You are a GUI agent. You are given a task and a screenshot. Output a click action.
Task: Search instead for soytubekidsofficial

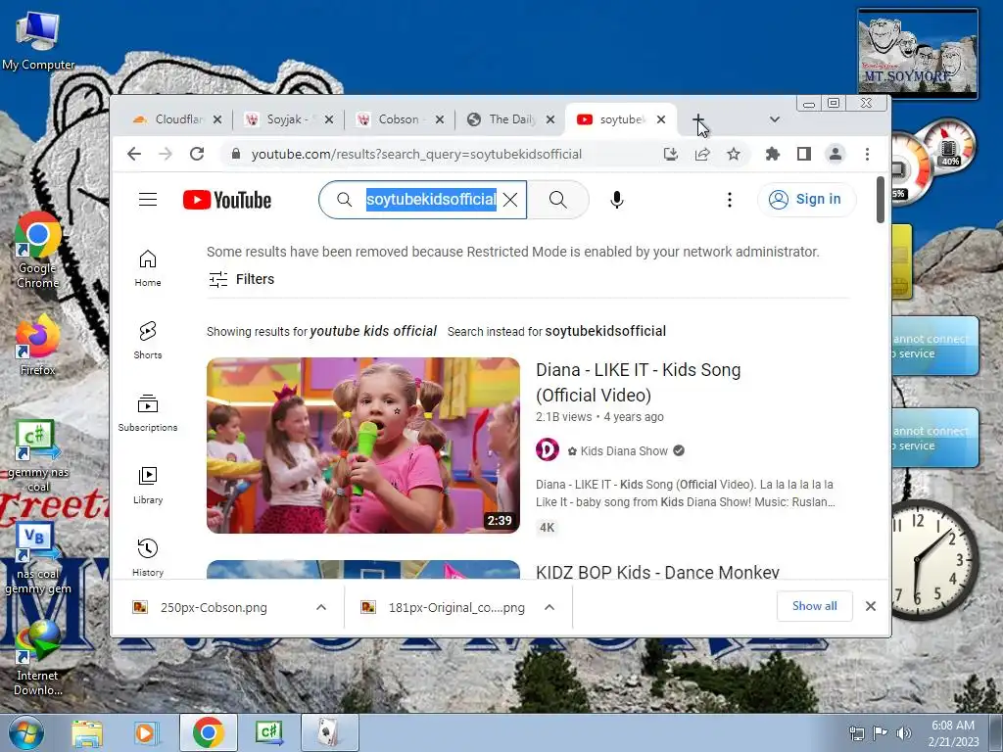(605, 331)
